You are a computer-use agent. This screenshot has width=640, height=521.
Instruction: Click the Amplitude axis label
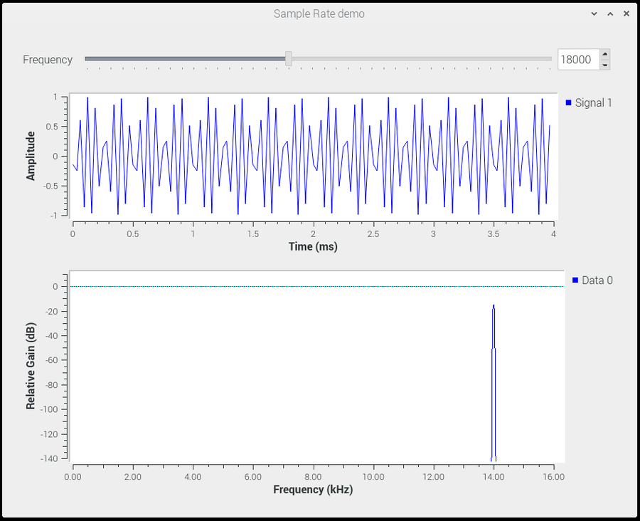pyautogui.click(x=30, y=156)
